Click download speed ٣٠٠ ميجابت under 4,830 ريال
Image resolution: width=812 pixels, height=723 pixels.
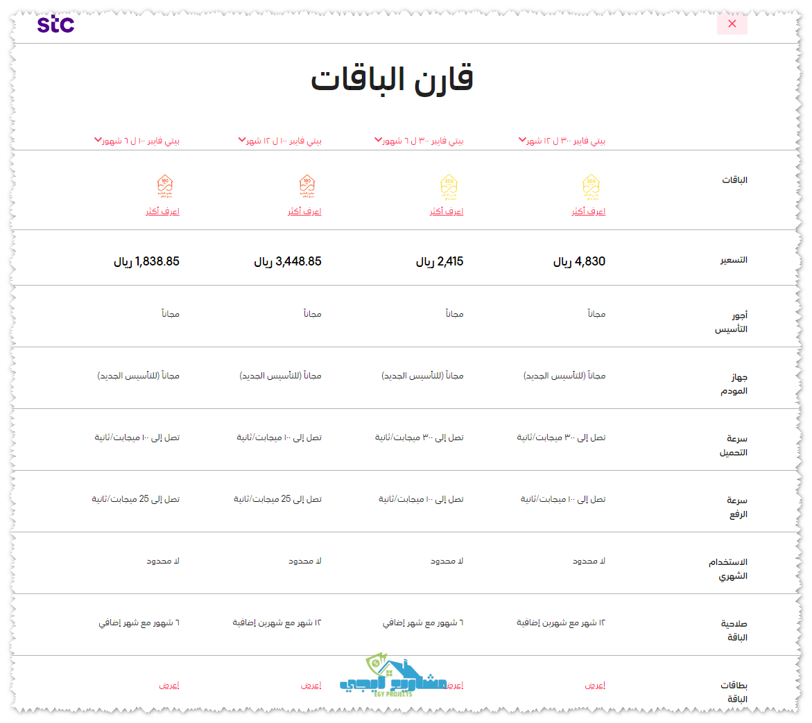tap(561, 437)
